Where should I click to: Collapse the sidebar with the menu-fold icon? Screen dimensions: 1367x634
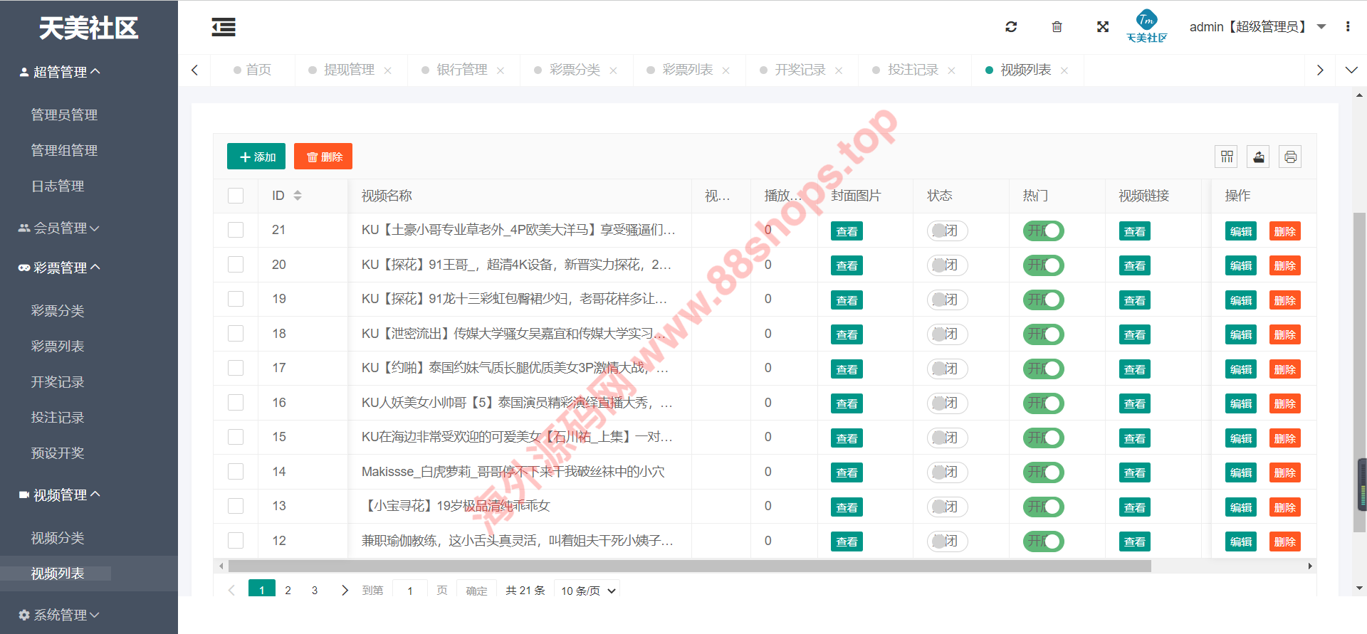pos(224,27)
